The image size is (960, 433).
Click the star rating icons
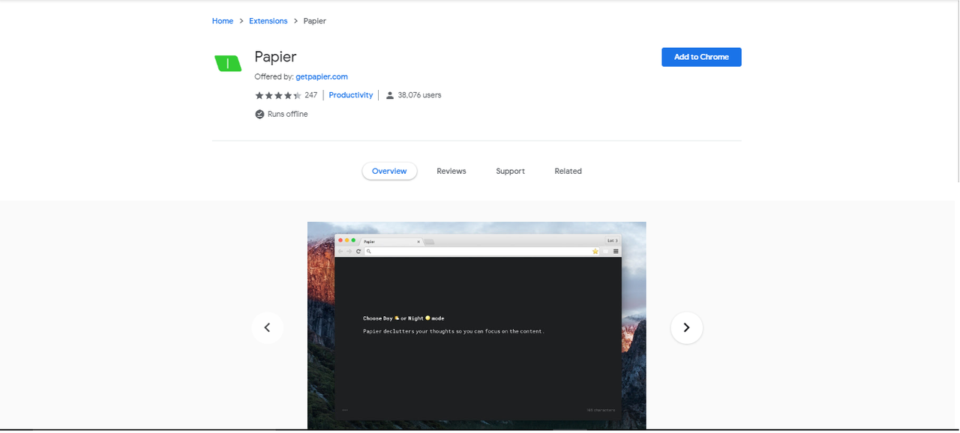click(x=278, y=95)
